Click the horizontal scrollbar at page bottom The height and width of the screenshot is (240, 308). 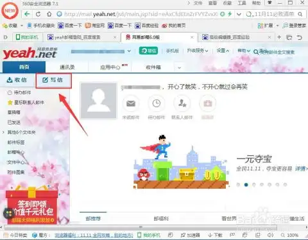pyautogui.click(x=141, y=227)
